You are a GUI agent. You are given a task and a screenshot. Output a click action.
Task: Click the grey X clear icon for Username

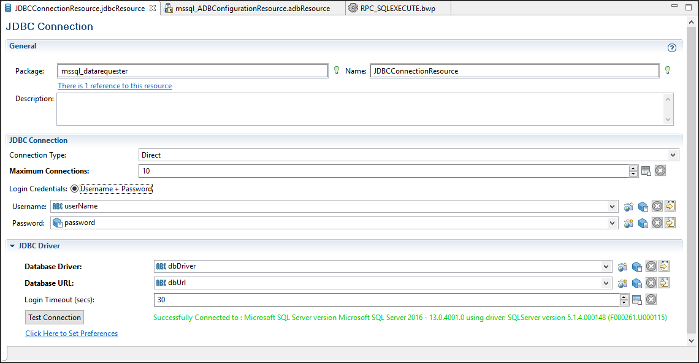(657, 206)
